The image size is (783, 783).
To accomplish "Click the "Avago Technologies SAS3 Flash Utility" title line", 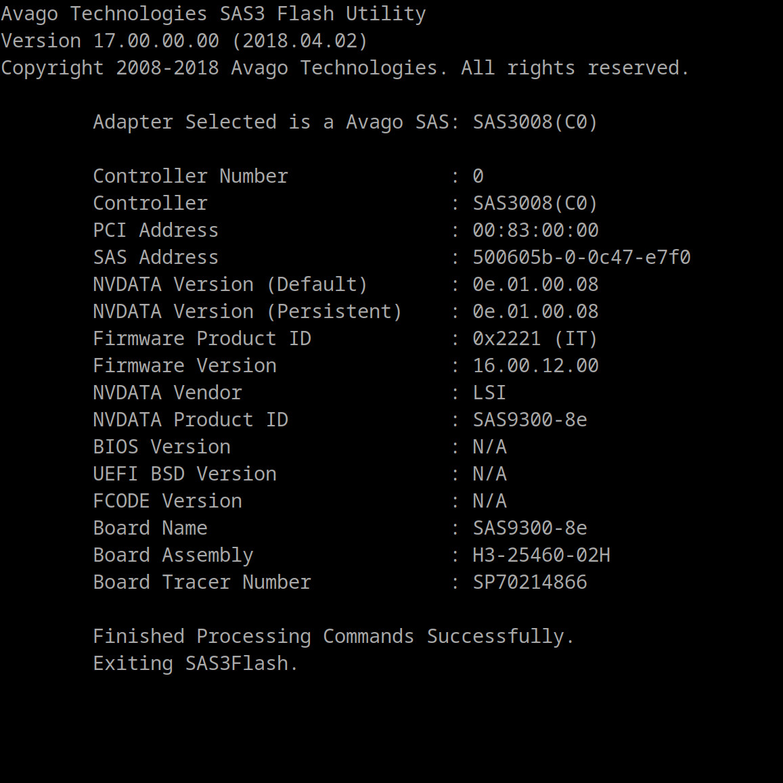I will point(213,14).
